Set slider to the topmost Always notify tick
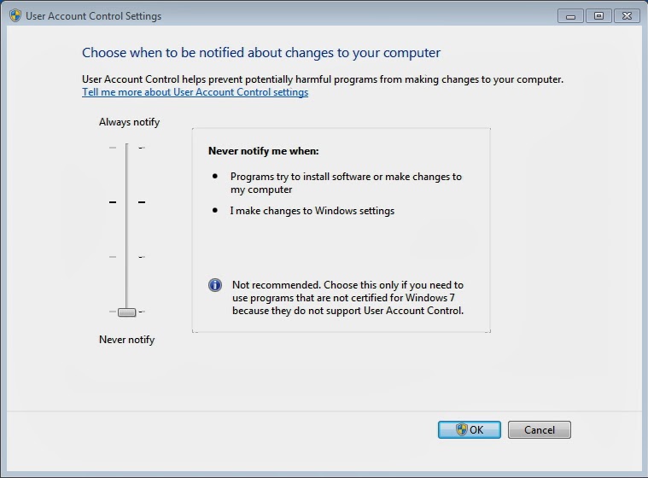Screen dimensions: 648x478 (x=127, y=148)
